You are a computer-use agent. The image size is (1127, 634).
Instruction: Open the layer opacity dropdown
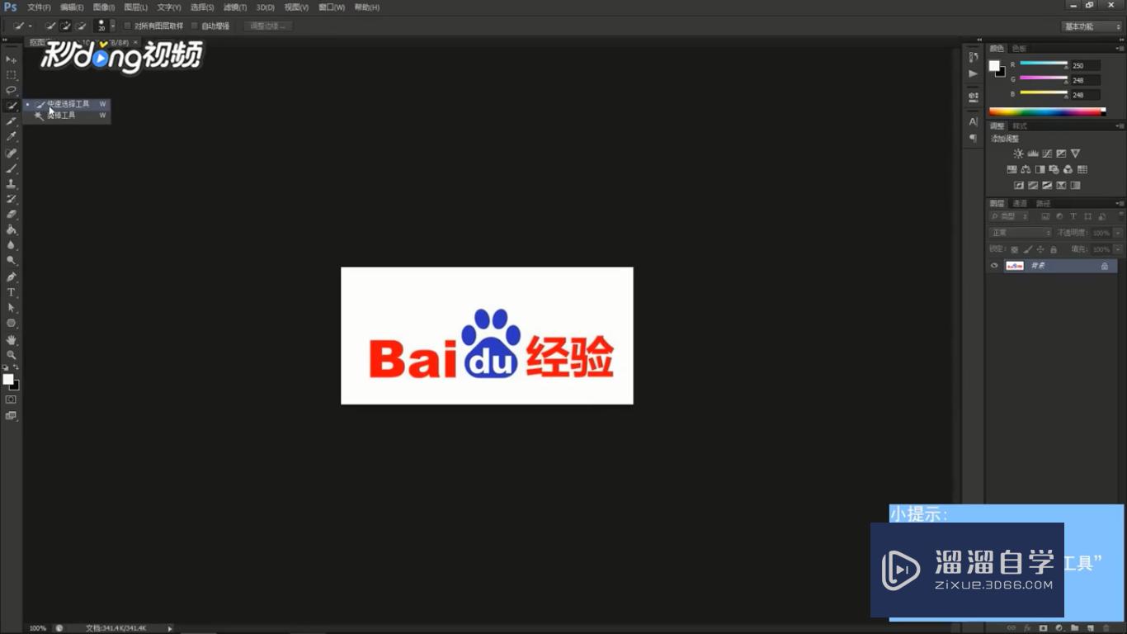[1118, 233]
